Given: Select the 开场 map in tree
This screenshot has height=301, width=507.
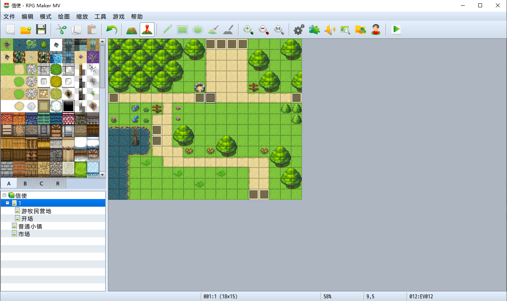Looking at the screenshot, I should tap(27, 219).
